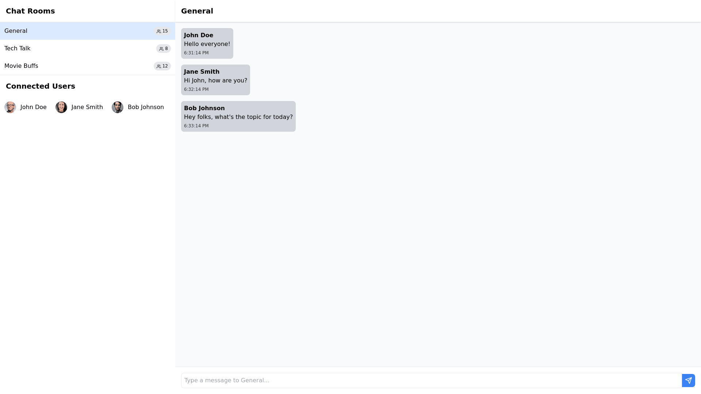Click the Connected Users heading

(x=41, y=86)
